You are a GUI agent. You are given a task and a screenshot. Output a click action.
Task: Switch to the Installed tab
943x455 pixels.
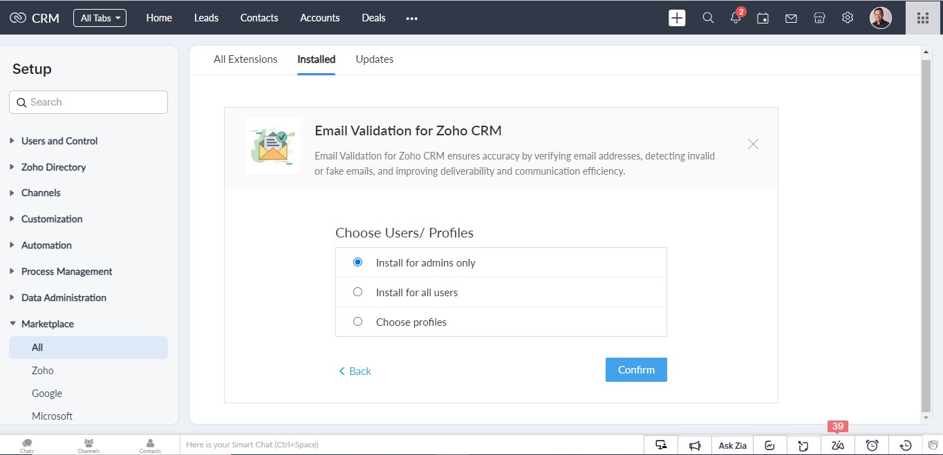click(x=317, y=59)
